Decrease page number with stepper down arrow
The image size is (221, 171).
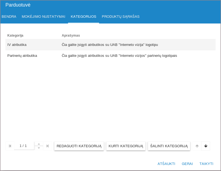(x=39, y=148)
